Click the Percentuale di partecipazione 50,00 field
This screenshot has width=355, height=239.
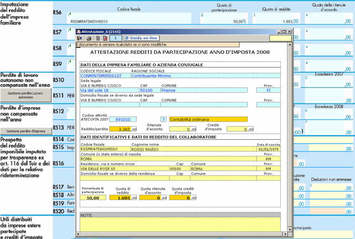tap(93, 197)
